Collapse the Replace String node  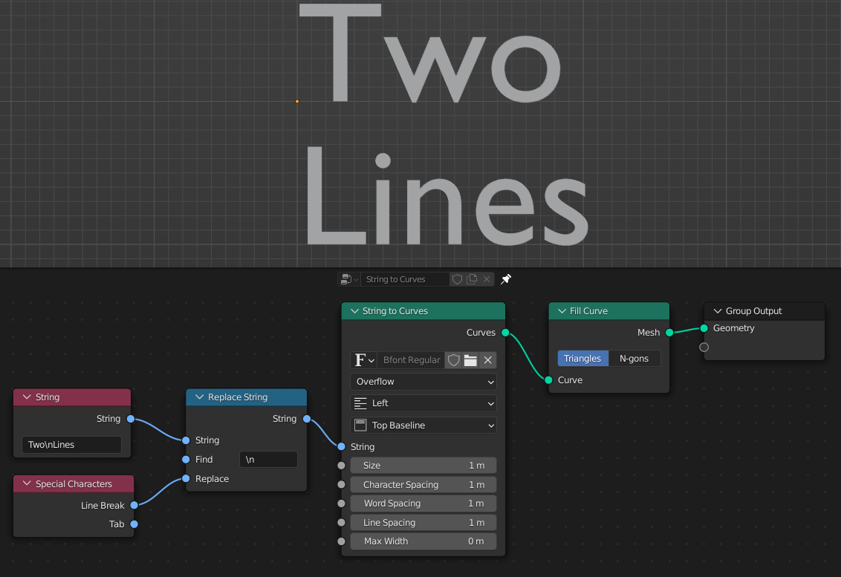[199, 397]
